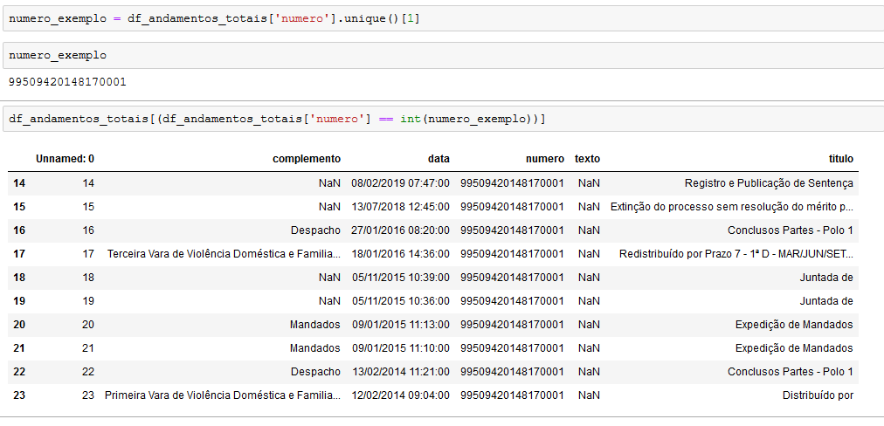884x426 pixels.
Task: Click 'Juntada de' title in row 18
Action: pyautogui.click(x=826, y=278)
